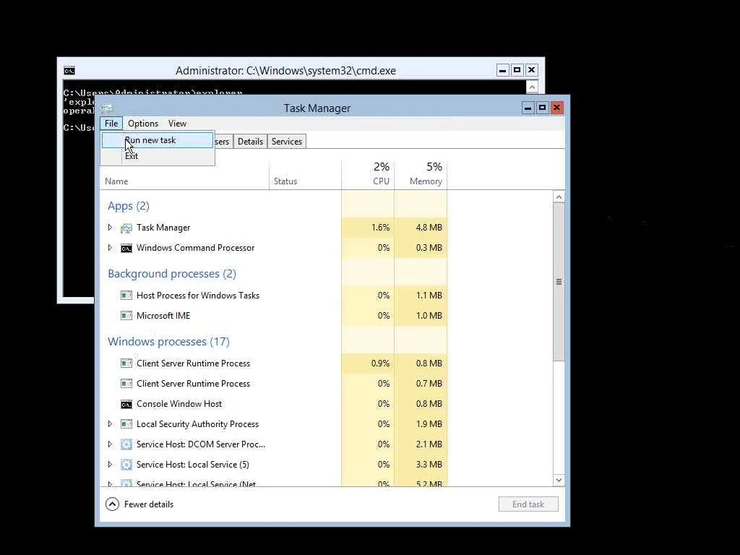Image resolution: width=740 pixels, height=555 pixels.
Task: Sort processes by the Memory column
Action: [x=421, y=175]
